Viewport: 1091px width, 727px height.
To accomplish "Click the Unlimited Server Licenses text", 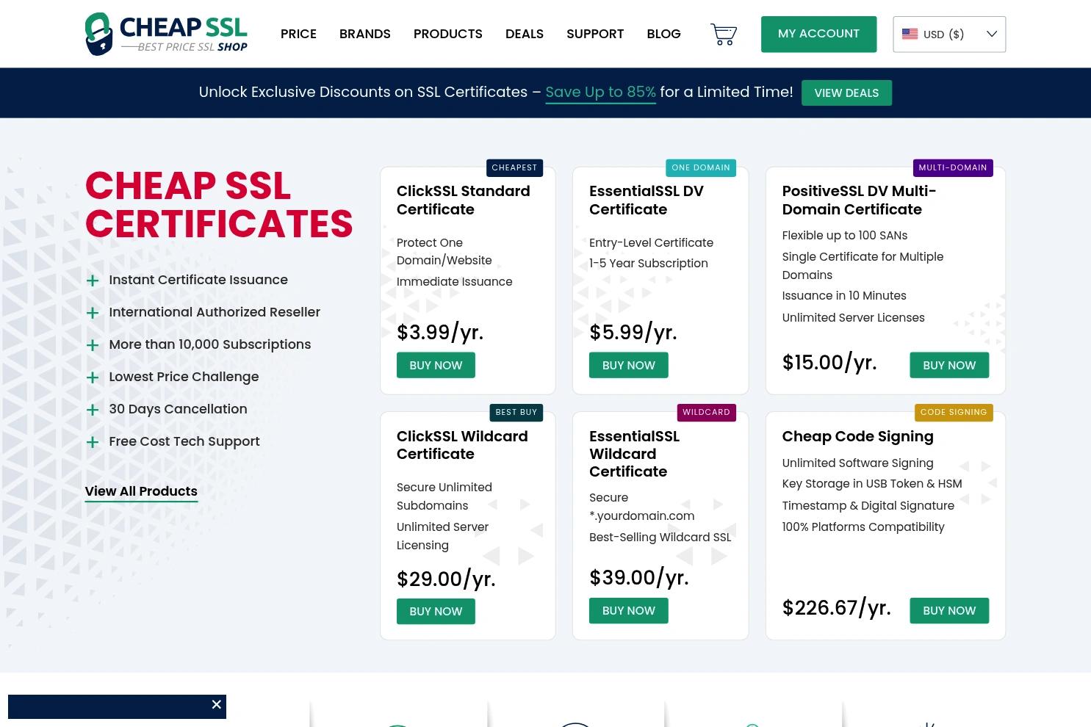I will pyautogui.click(x=853, y=318).
